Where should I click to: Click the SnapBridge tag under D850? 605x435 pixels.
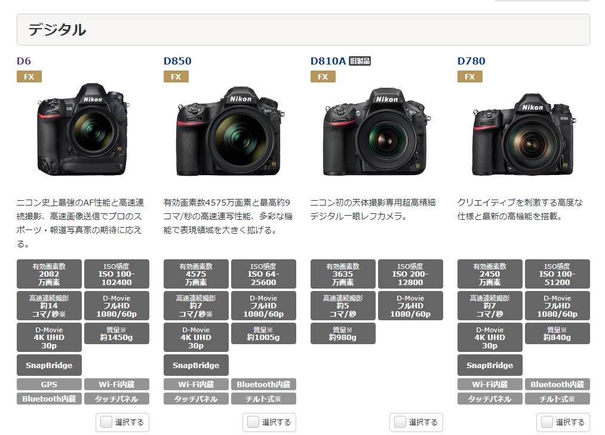196,365
